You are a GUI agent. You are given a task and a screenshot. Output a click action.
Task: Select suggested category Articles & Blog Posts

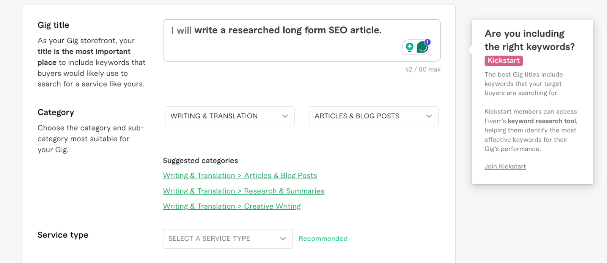tap(240, 175)
